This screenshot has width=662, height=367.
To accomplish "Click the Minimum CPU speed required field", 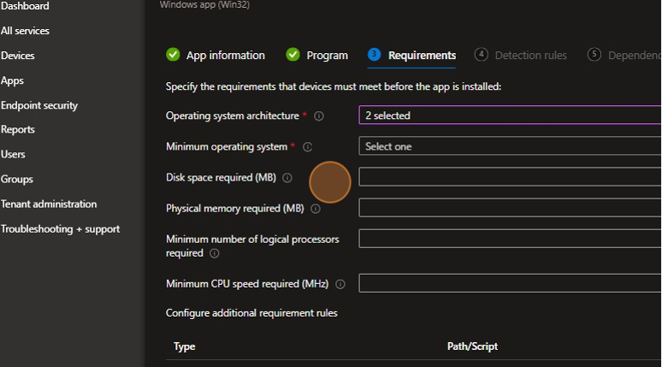I will [510, 283].
